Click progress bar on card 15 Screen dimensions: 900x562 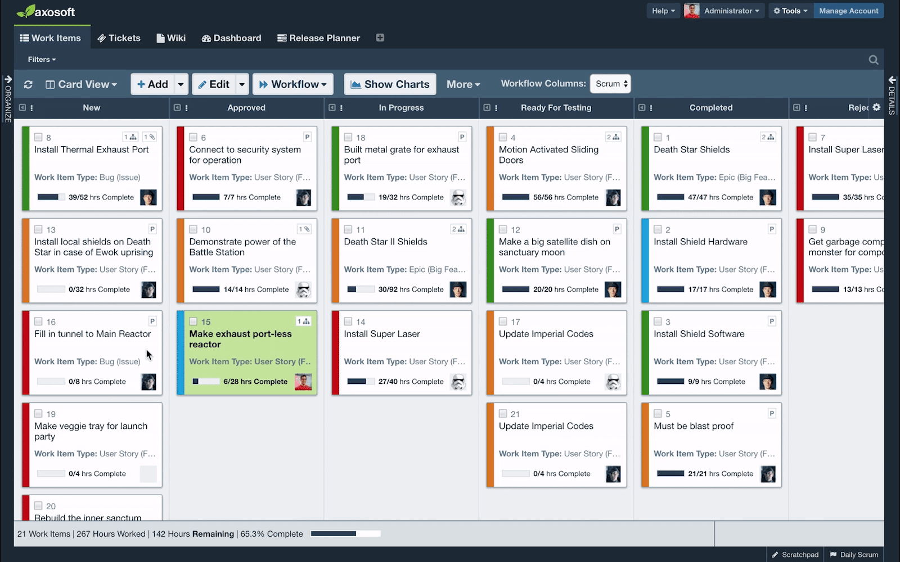pyautogui.click(x=206, y=381)
